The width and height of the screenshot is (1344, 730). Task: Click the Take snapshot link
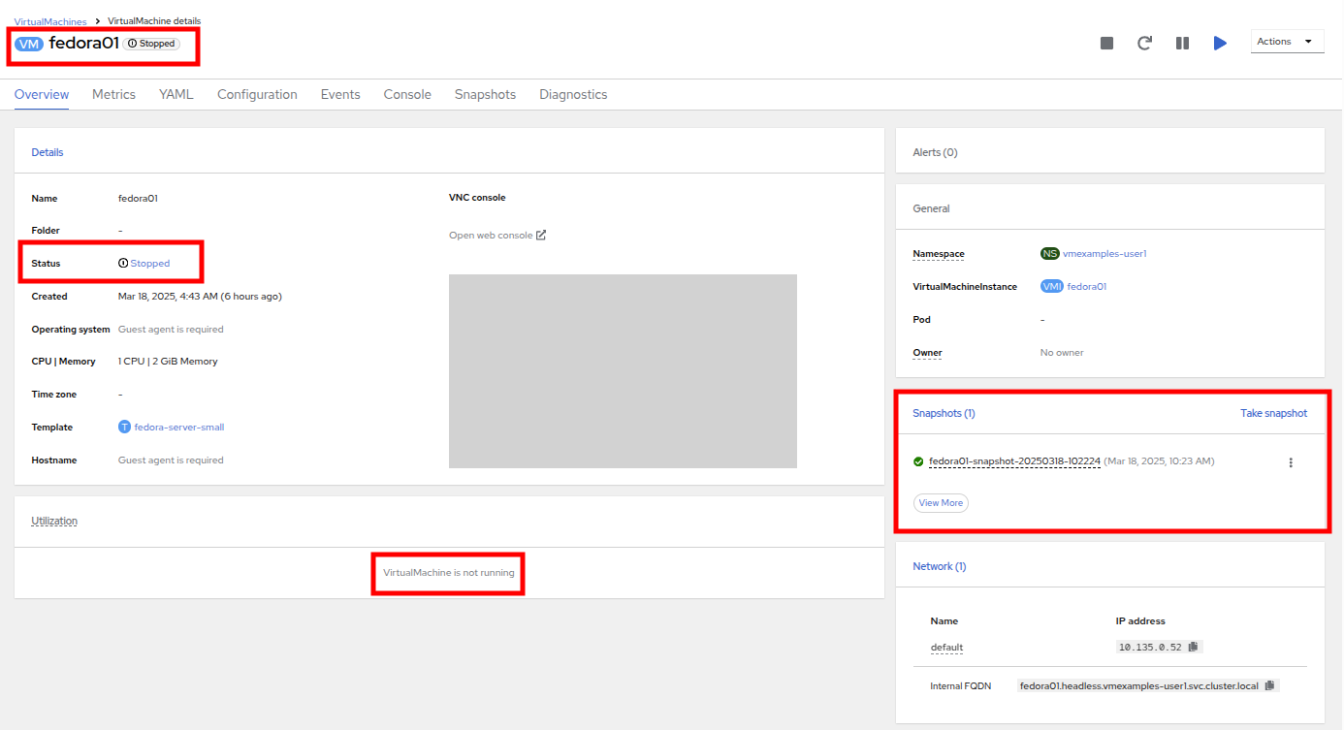click(1273, 413)
